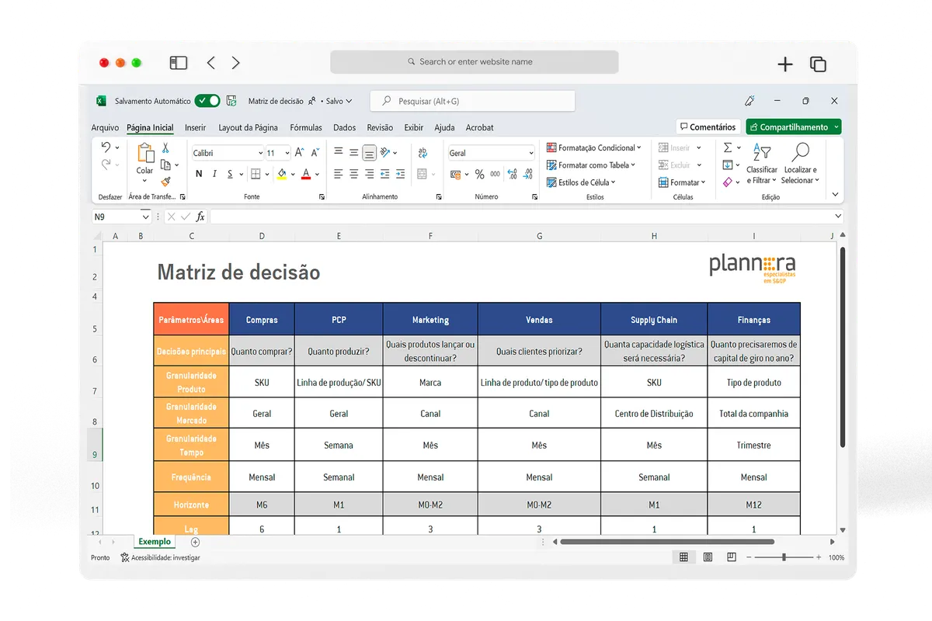Expand the Estilos de Célula menu
Viewport: 932px width, 621px height.
(x=581, y=182)
